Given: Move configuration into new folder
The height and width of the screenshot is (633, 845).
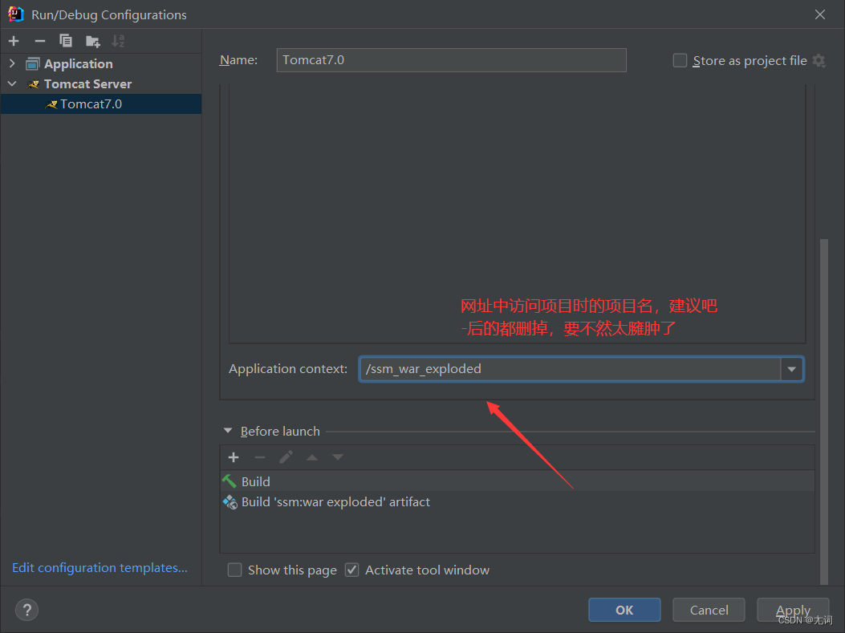Looking at the screenshot, I should click(x=93, y=41).
